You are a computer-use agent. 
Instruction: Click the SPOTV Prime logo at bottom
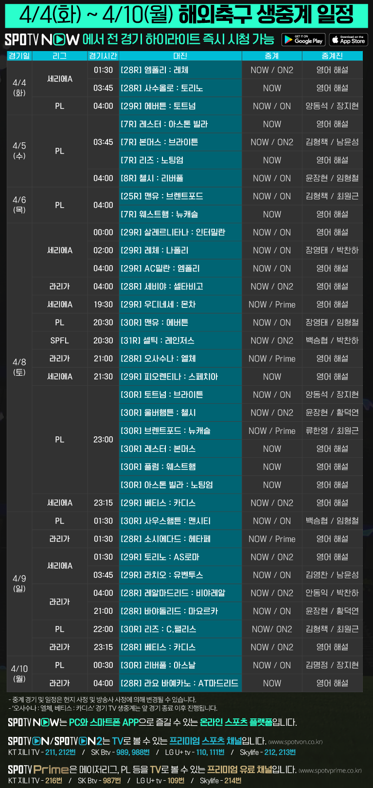38,770
